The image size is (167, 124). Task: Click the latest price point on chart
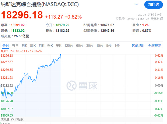click(60, 54)
